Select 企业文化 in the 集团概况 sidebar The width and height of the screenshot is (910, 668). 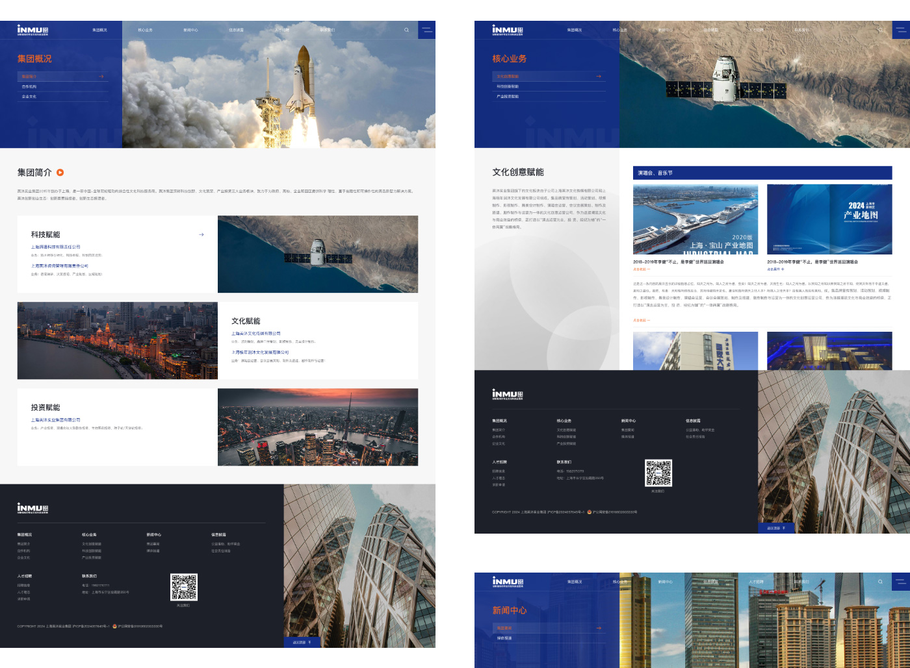(x=29, y=96)
